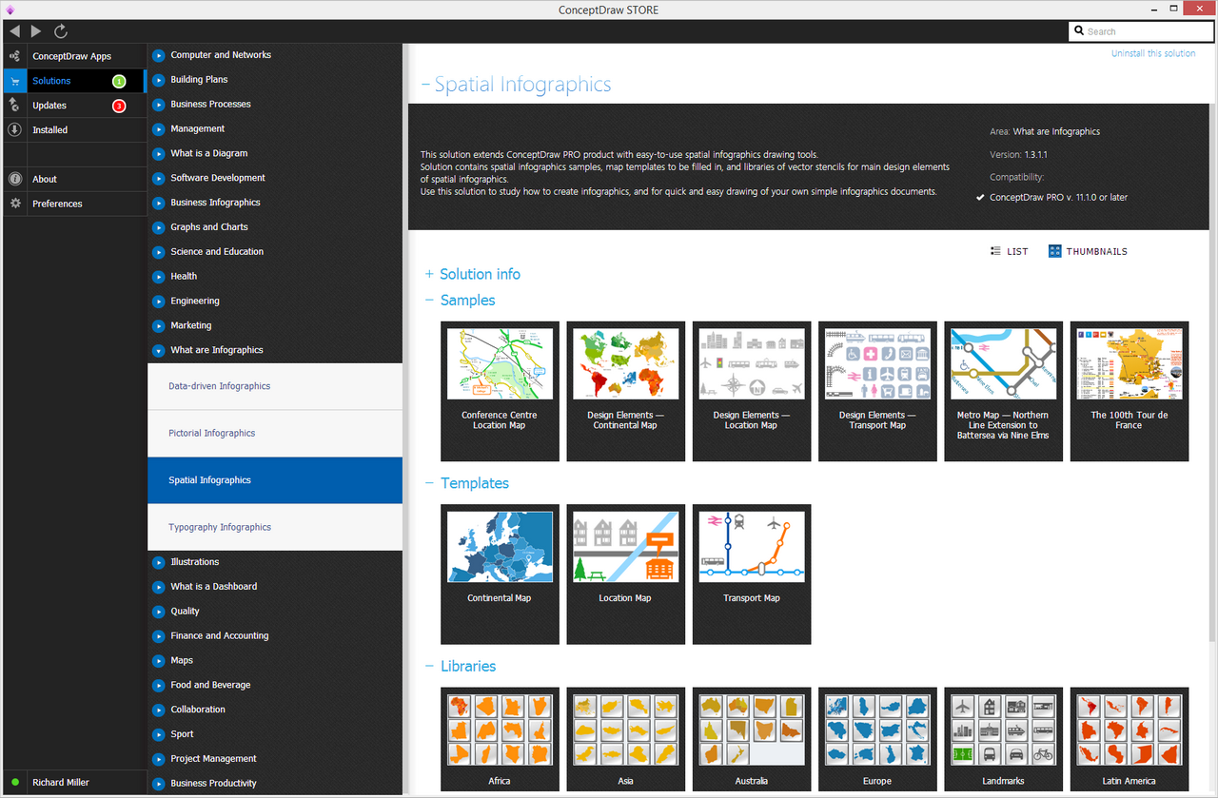The height and width of the screenshot is (798, 1218).
Task: Click the Installed download icon
Action: click(x=14, y=130)
